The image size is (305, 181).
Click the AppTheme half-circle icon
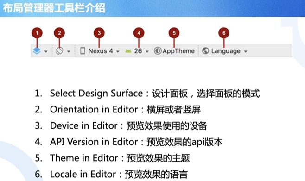pyautogui.click(x=158, y=51)
